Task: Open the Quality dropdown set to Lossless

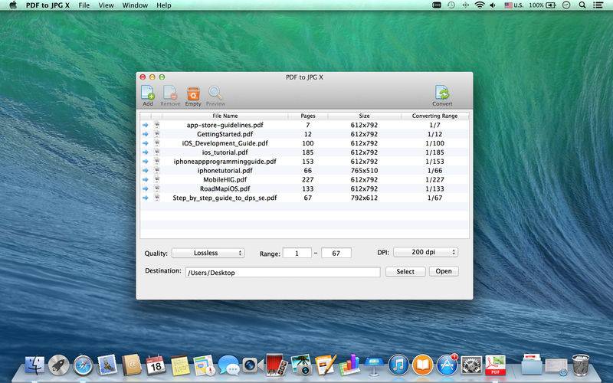Action: (208, 253)
